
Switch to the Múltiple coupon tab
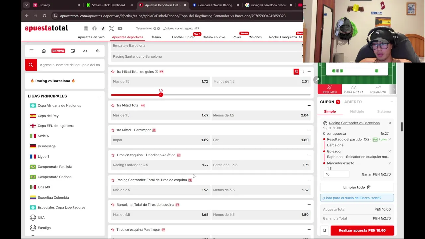(357, 112)
